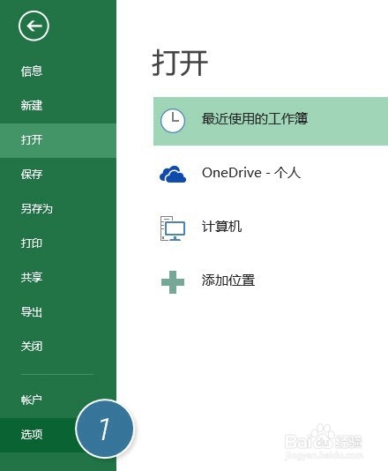The image size is (388, 471).
Task: Select the 打开 sidebar entry
Action: pos(58,140)
